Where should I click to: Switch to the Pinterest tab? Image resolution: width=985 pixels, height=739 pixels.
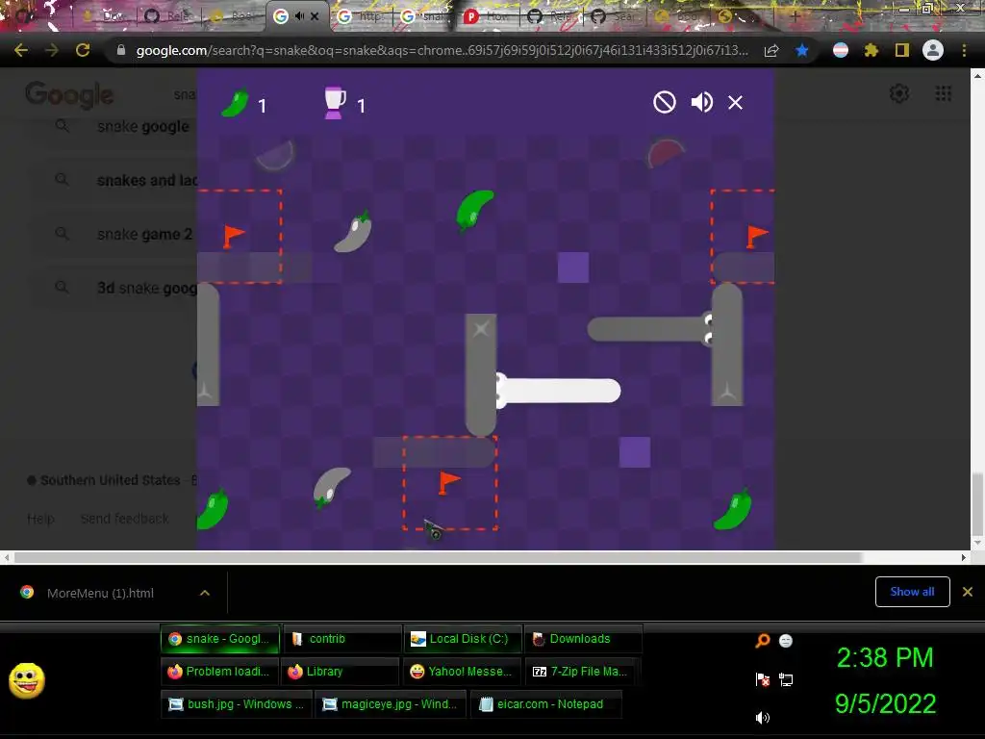click(488, 16)
